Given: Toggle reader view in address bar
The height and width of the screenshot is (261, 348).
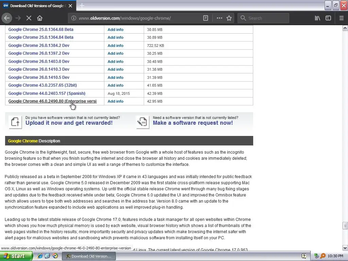Looking at the screenshot, I should point(206,18).
